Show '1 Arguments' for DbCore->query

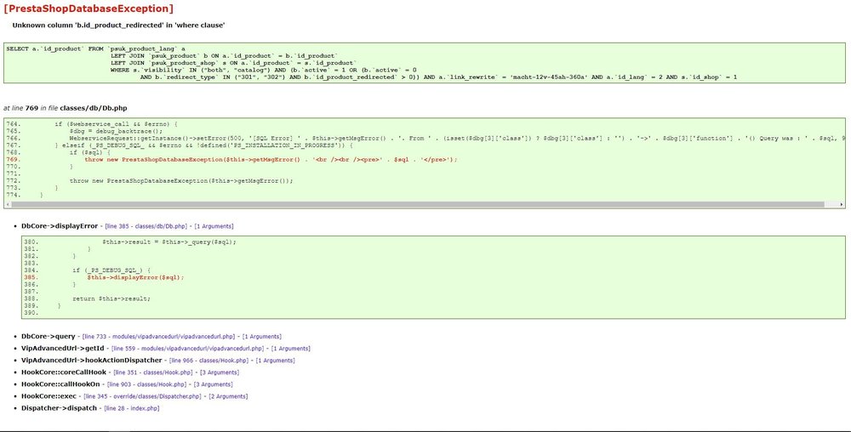click(x=261, y=337)
